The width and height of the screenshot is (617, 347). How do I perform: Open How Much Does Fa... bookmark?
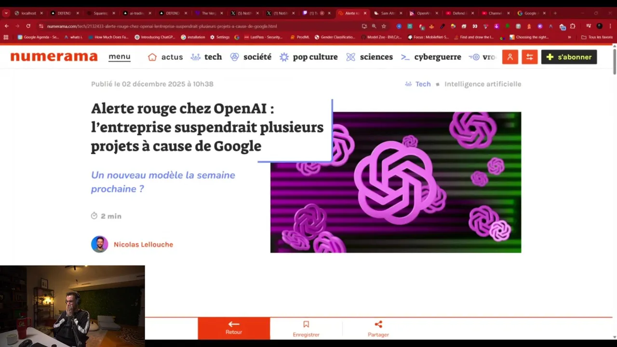tap(108, 37)
